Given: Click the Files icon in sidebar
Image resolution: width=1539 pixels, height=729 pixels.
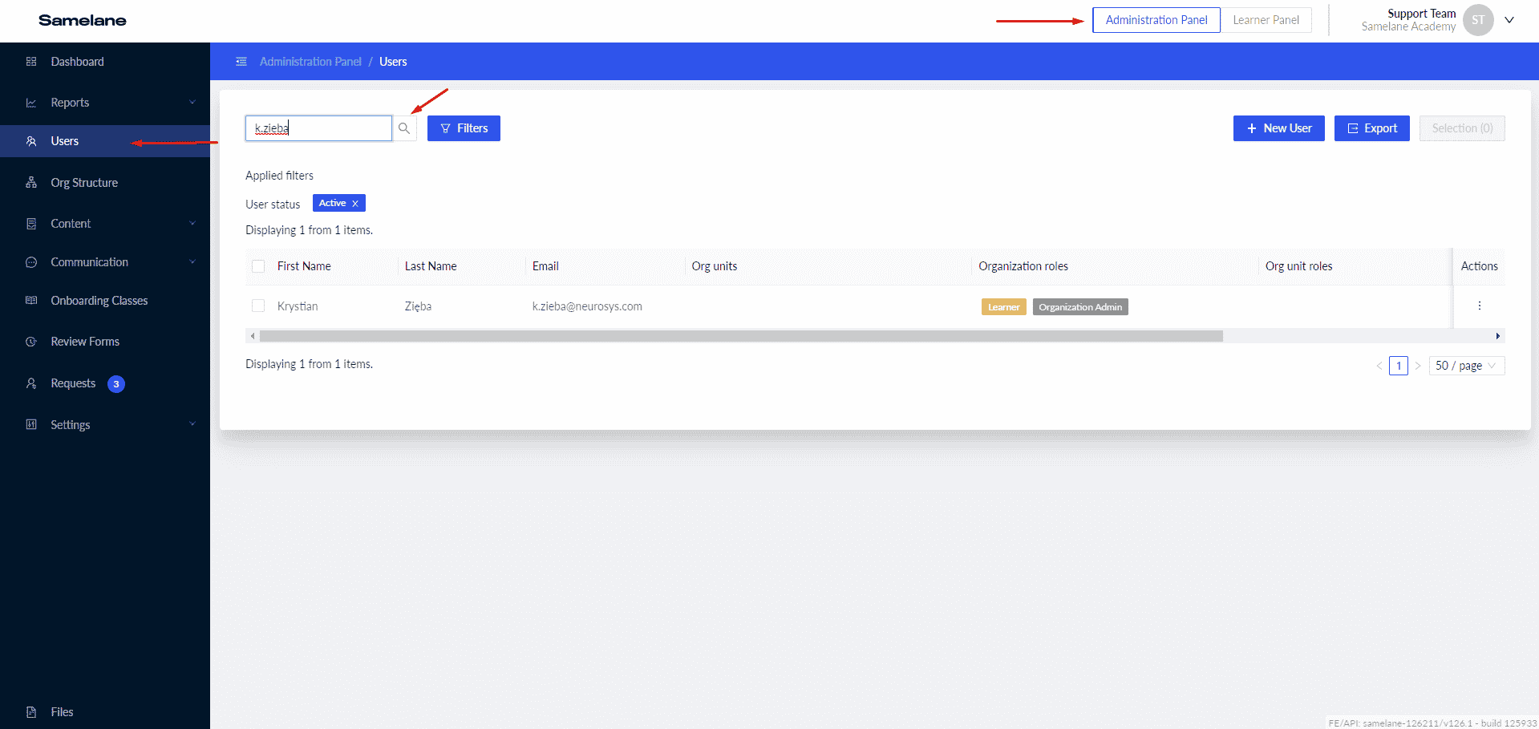Looking at the screenshot, I should 31,712.
